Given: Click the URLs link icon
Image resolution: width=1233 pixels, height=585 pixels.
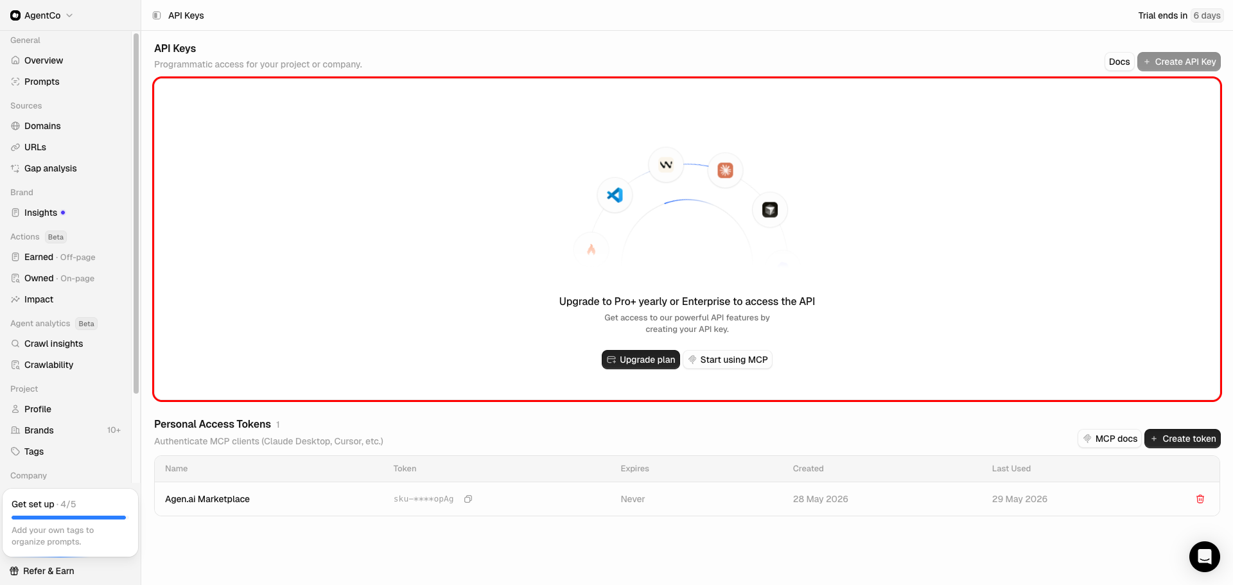Looking at the screenshot, I should click(15, 147).
